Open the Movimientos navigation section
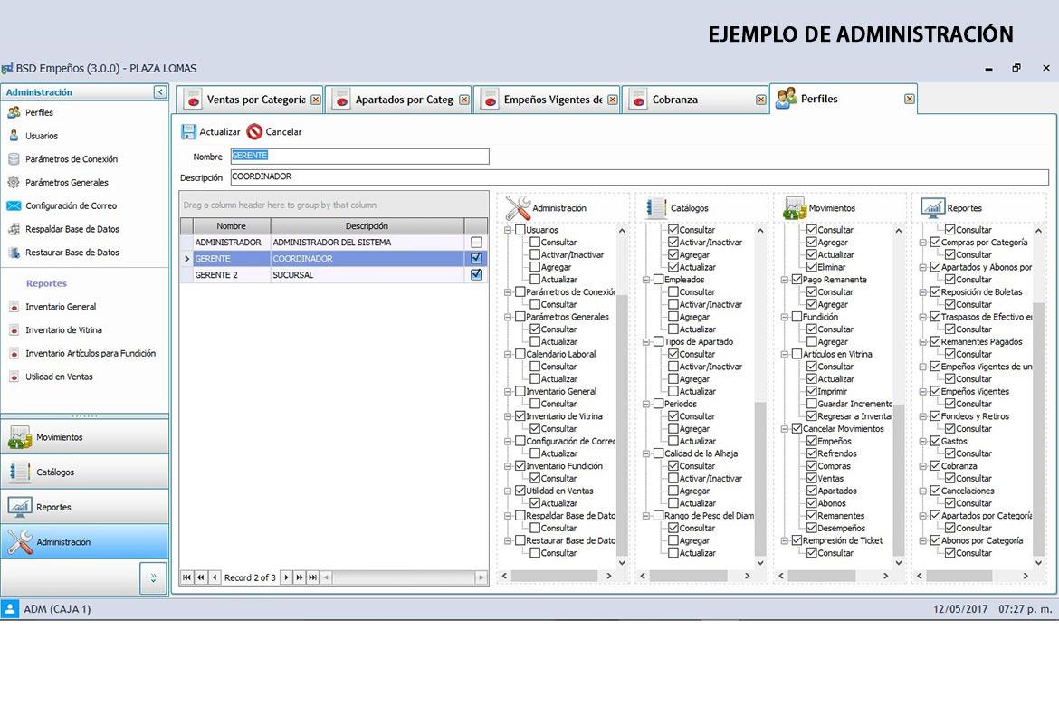This screenshot has height=706, width=1059. point(85,437)
